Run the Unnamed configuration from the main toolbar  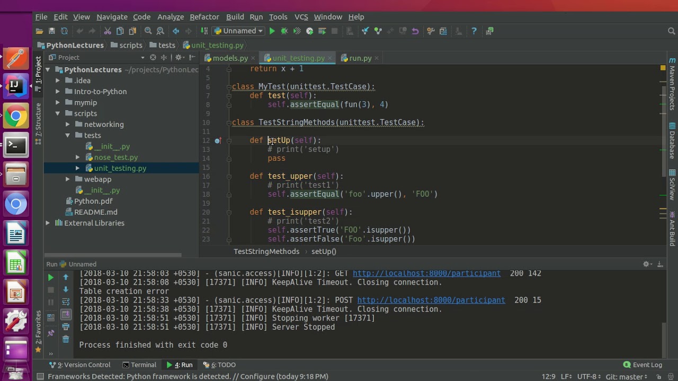(272, 31)
